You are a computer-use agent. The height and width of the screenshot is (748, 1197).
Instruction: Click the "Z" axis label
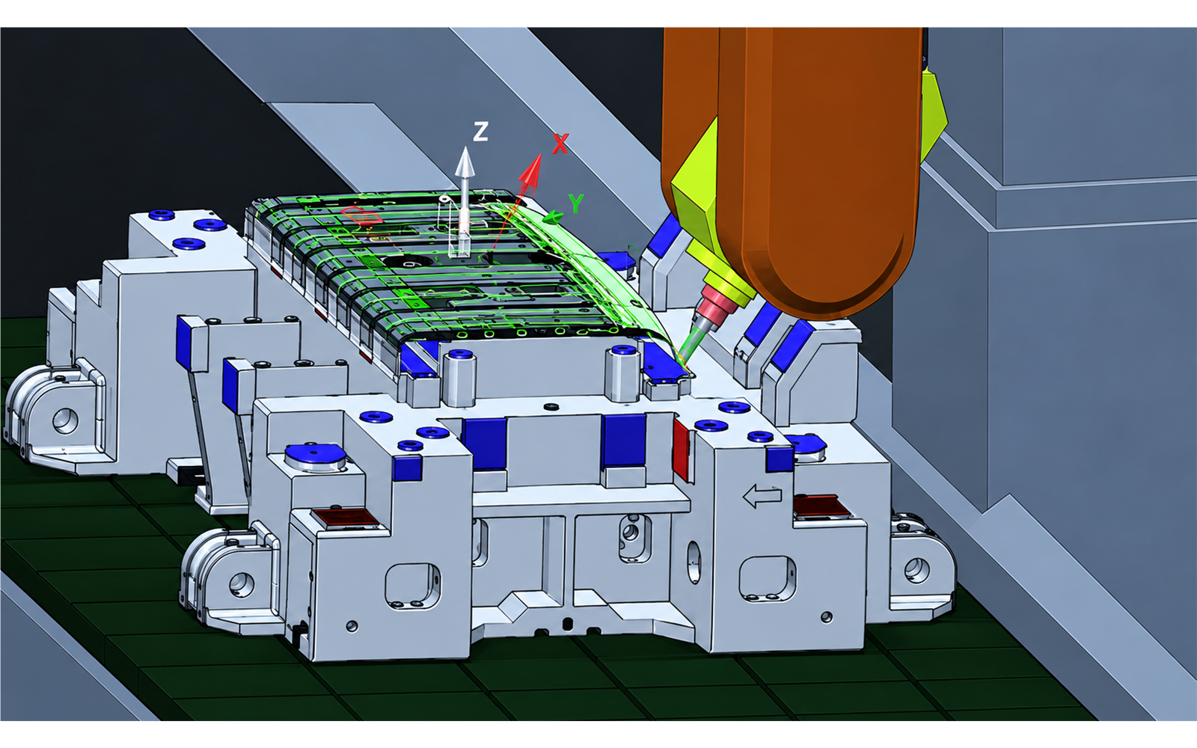(481, 132)
